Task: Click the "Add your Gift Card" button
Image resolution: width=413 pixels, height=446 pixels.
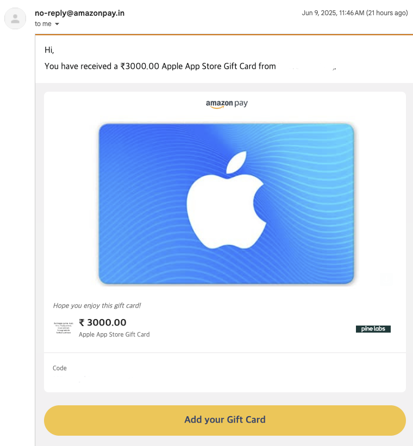Action: coord(225,420)
